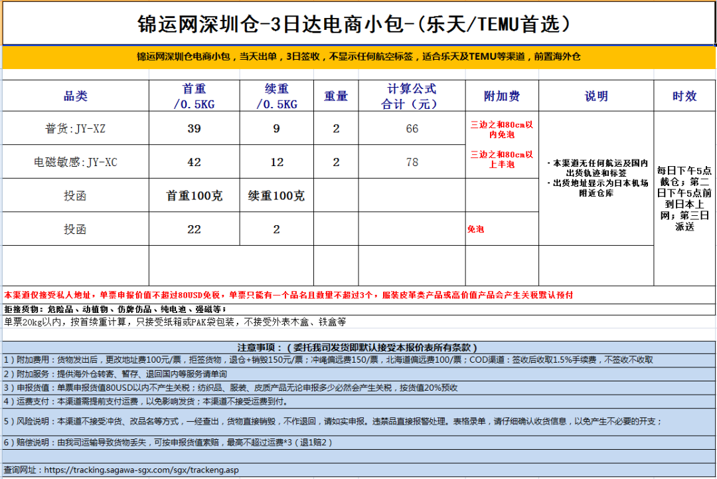Select the orange banner description row
This screenshot has width=717, height=479.
[x=358, y=56]
